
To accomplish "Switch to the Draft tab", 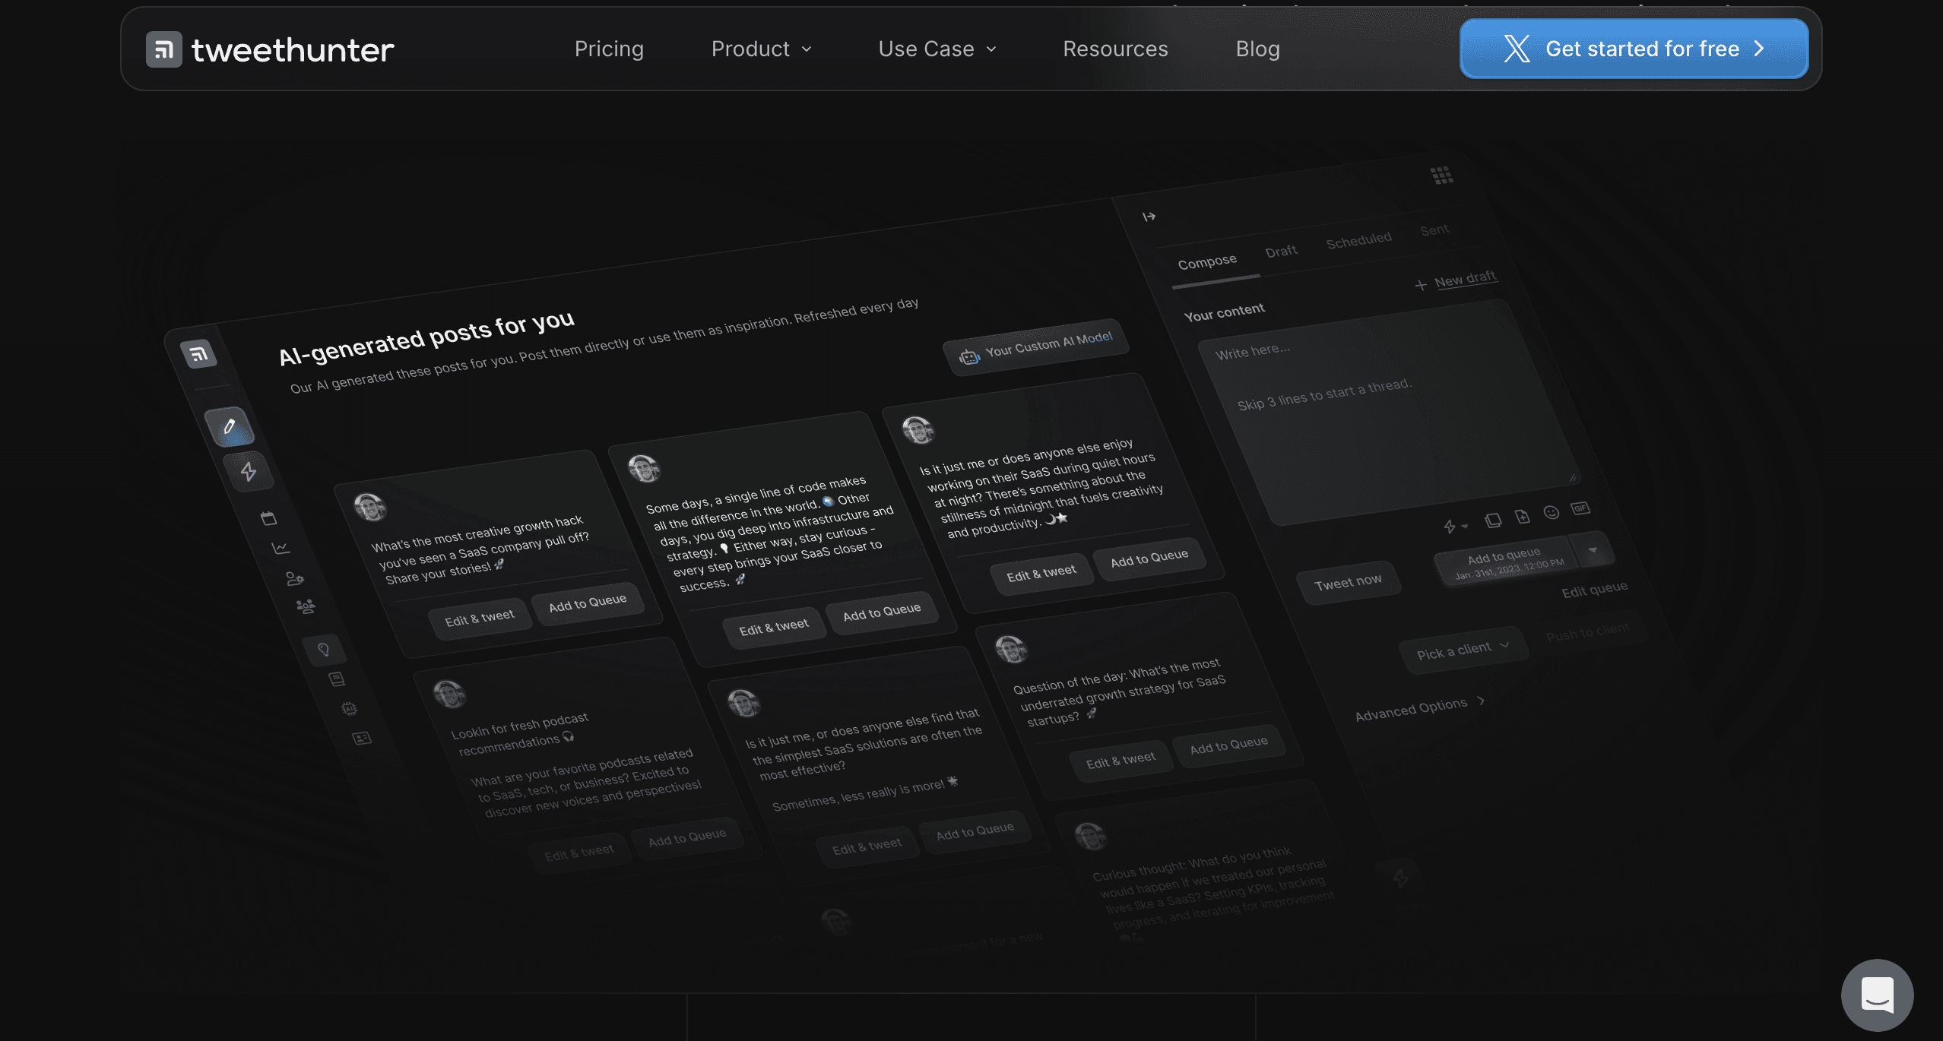I will point(1281,251).
